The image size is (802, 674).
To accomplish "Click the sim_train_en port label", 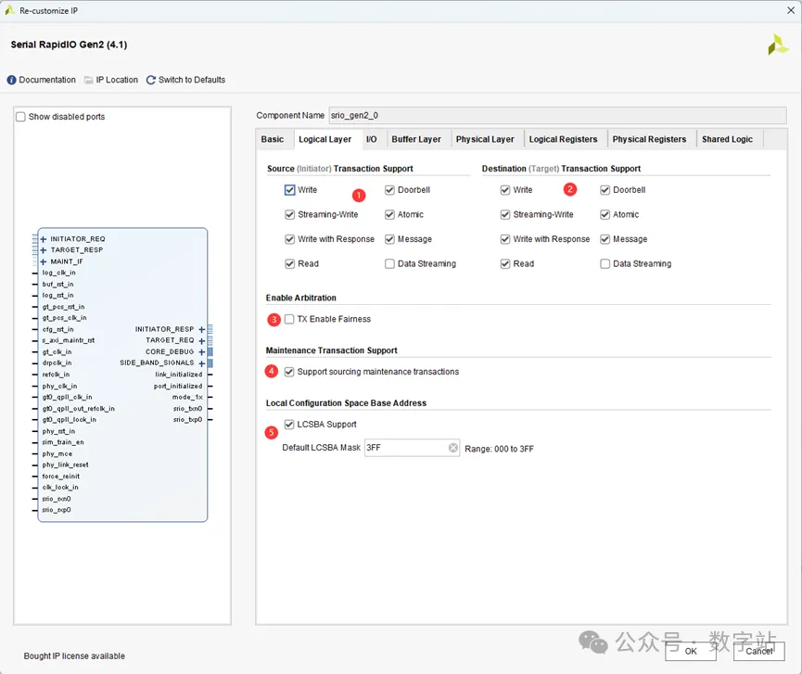I will 63,442.
